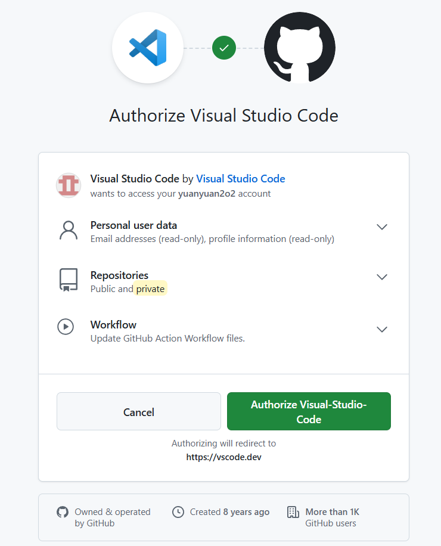Viewport: 441px width, 546px height.
Task: Click the green checkmark between the logos
Action: 223,47
